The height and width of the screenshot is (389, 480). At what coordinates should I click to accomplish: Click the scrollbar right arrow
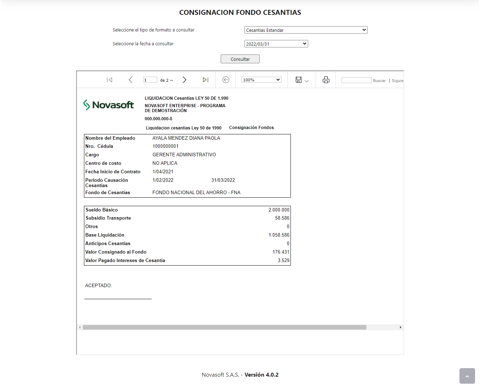(401, 327)
